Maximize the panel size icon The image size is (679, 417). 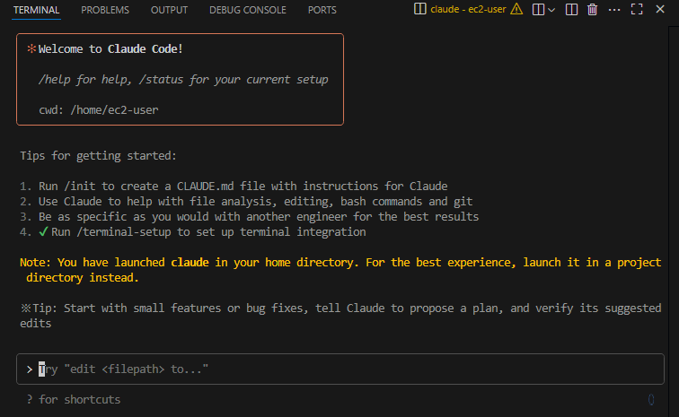(x=637, y=9)
